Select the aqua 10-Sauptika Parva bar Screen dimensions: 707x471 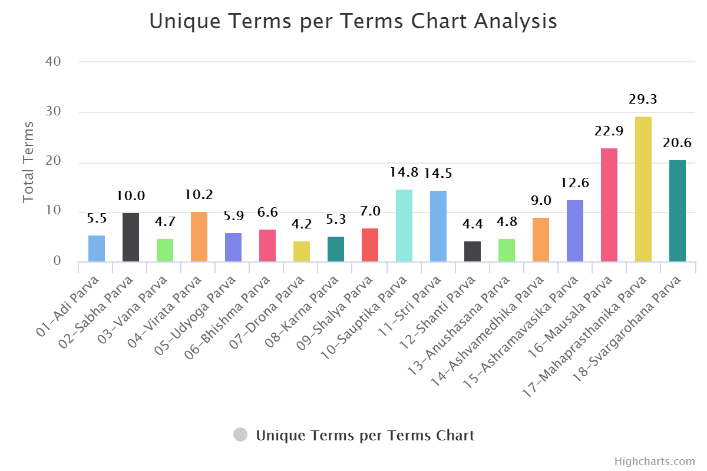click(x=404, y=225)
